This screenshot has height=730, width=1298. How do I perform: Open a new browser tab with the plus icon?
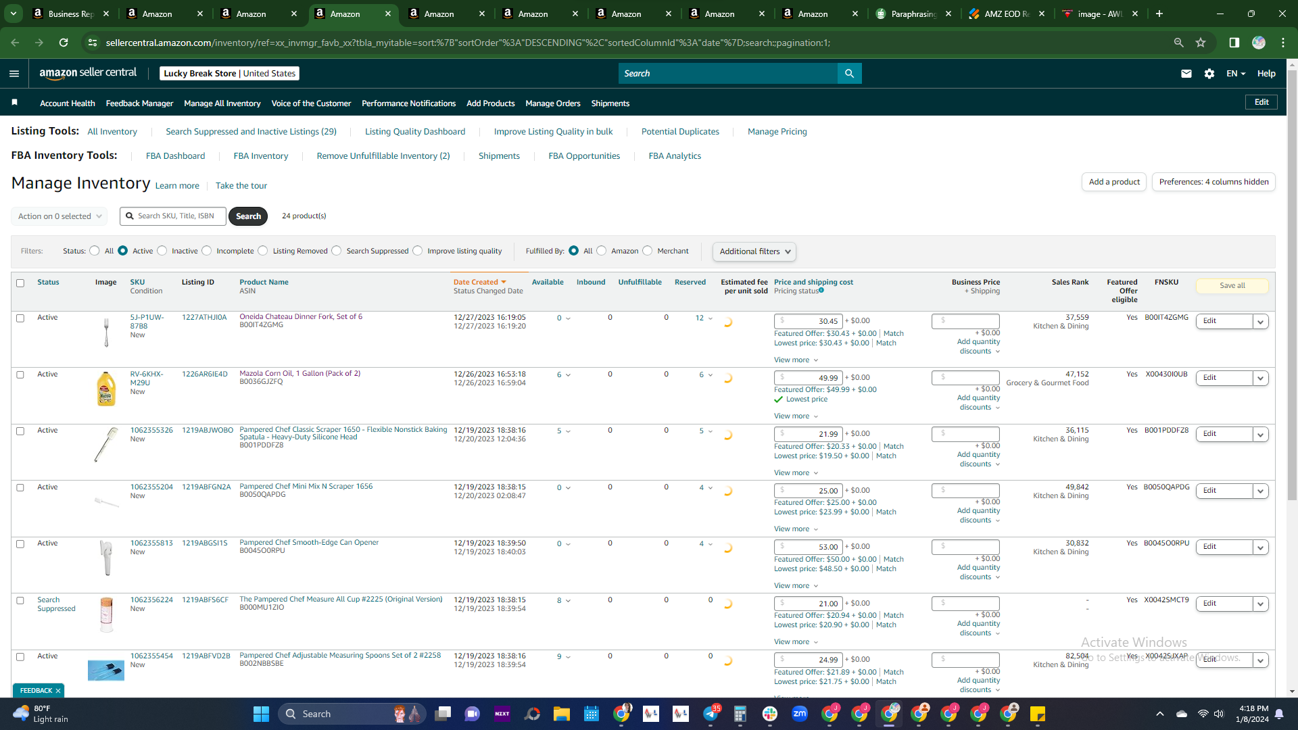(1159, 14)
